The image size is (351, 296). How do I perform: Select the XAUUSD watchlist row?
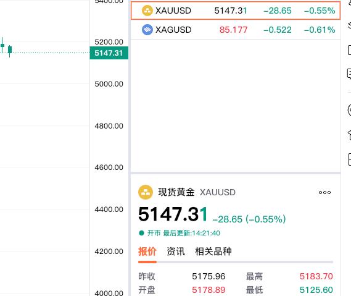[236, 11]
